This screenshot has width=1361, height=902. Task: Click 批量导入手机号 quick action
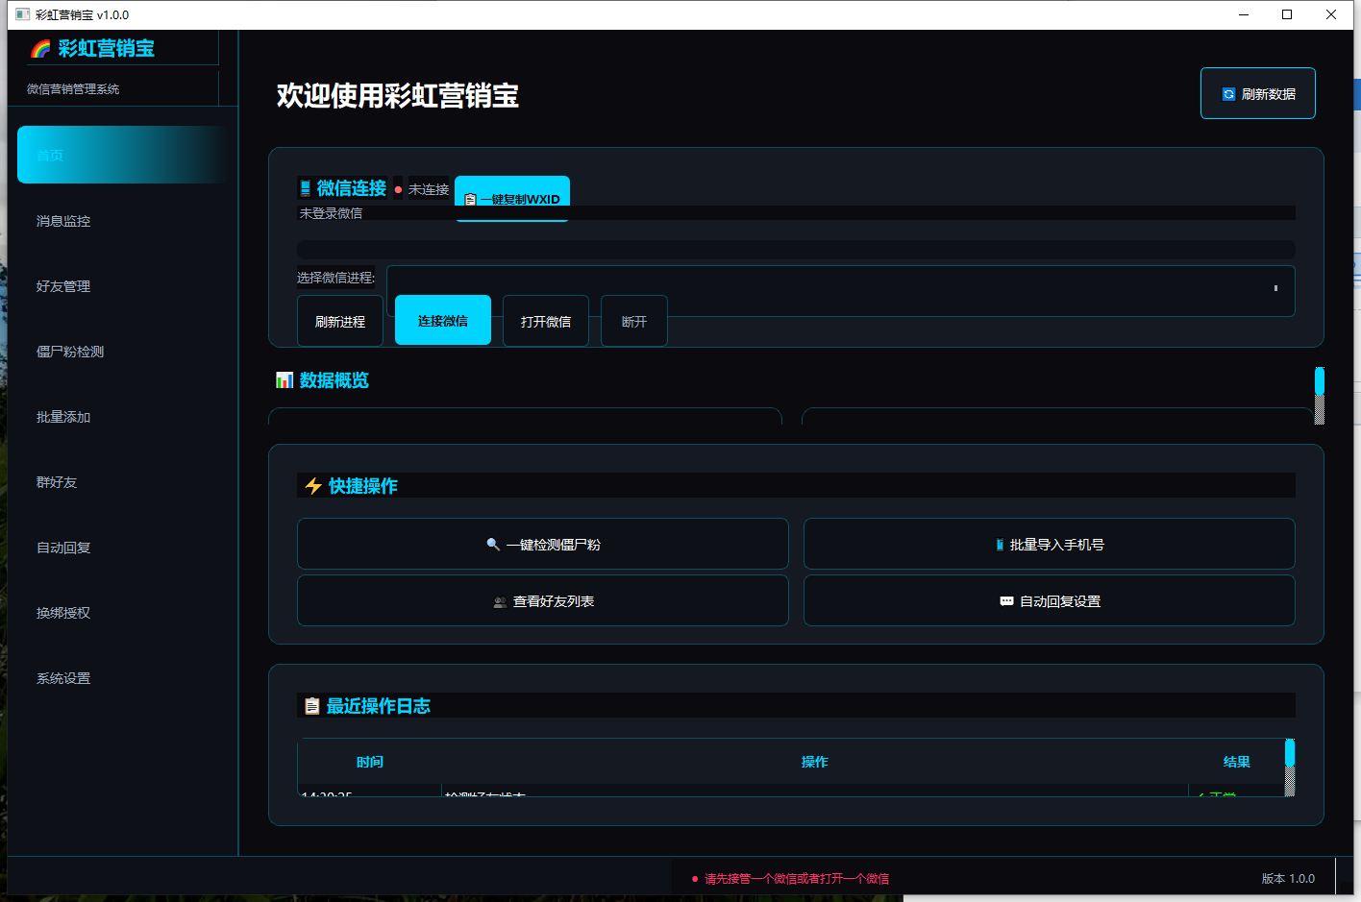click(x=1050, y=544)
